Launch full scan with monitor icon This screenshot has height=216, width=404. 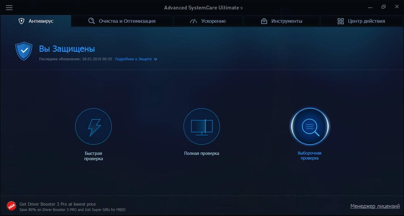[202, 126]
